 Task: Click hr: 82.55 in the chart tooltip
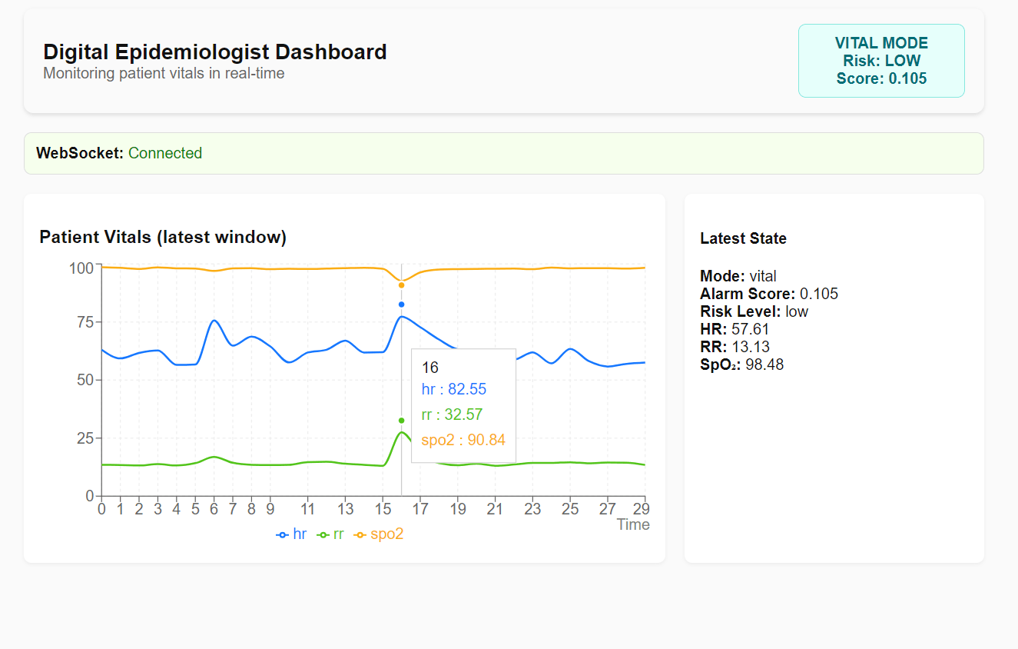point(453,390)
